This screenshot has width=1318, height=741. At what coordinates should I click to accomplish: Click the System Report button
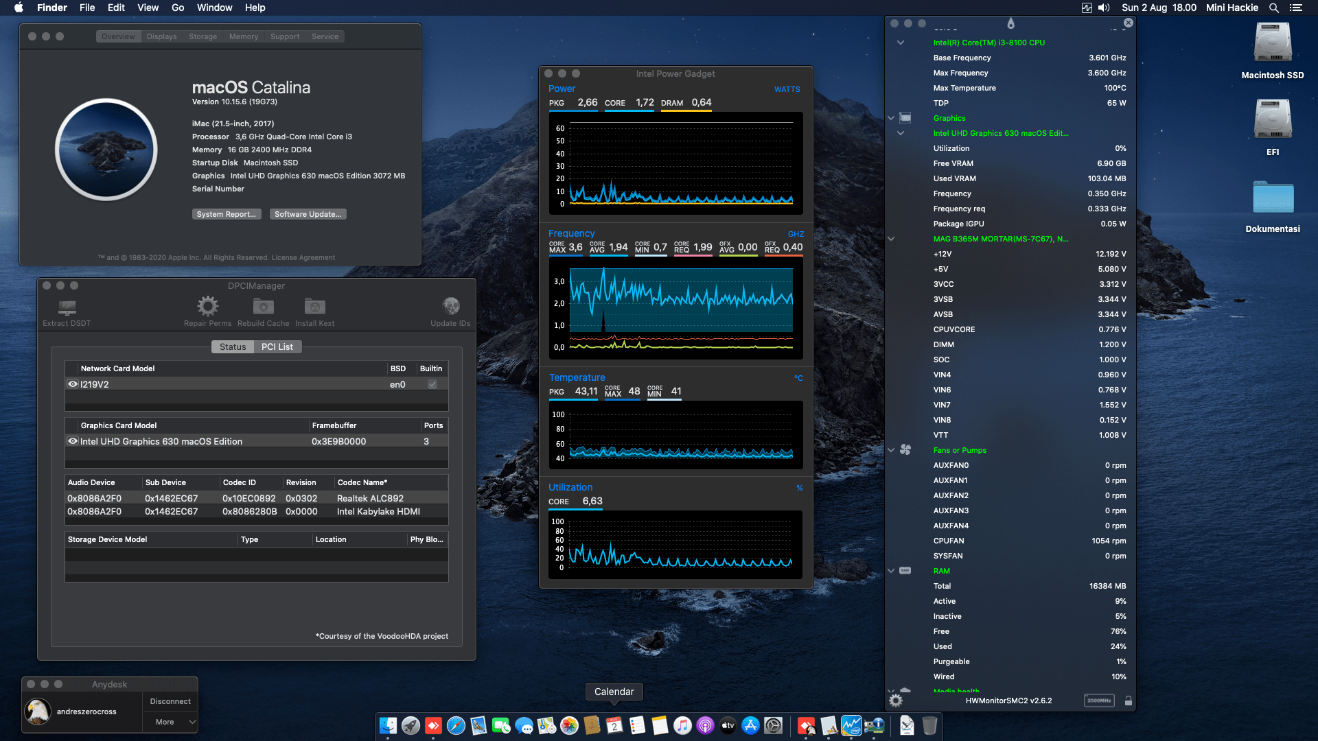[227, 213]
